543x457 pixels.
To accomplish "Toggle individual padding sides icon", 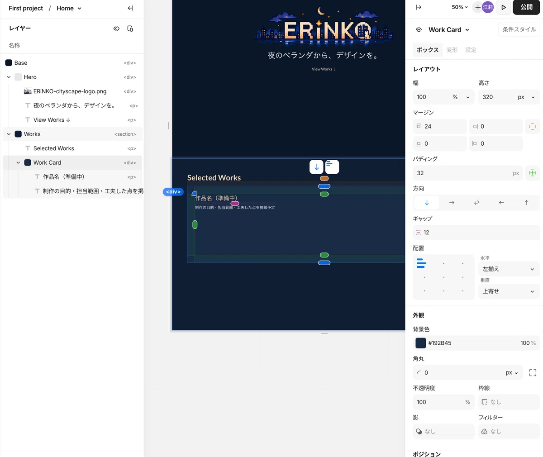I will [533, 173].
